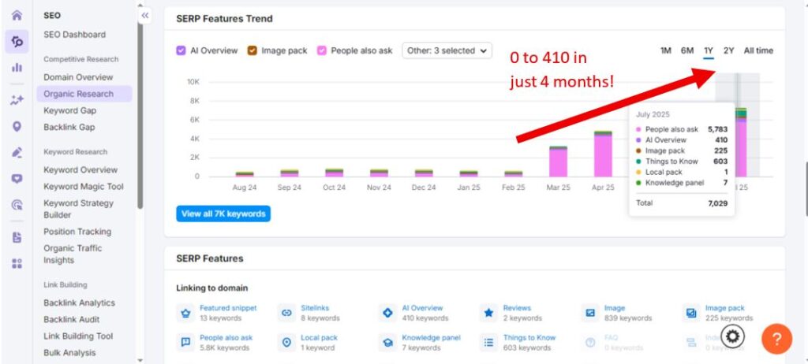Uncheck the Image pack checkbox
Image resolution: width=808 pixels, height=364 pixels.
coord(252,50)
